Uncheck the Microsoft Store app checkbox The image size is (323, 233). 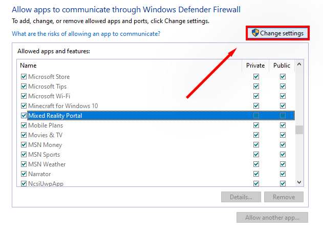click(x=24, y=77)
